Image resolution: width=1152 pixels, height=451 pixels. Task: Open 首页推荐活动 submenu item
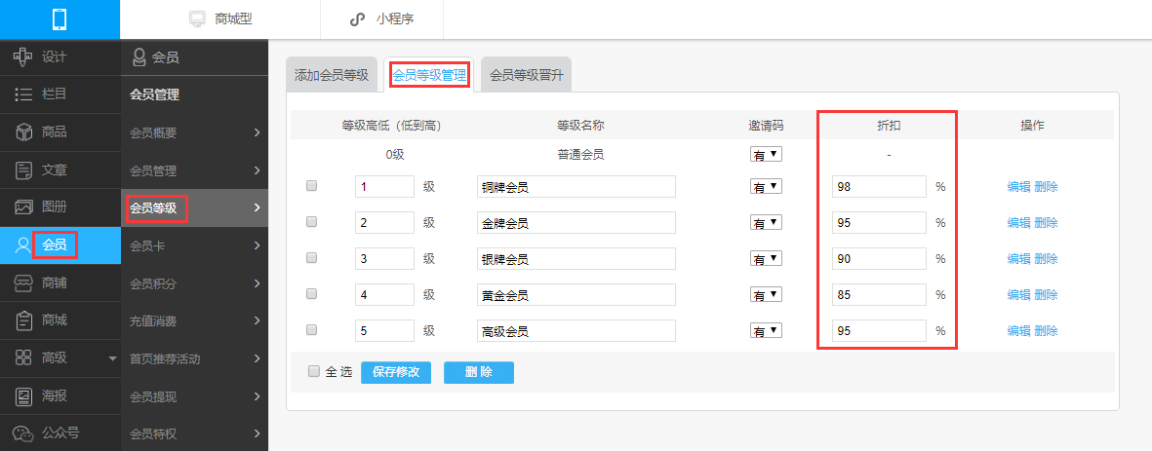pyautogui.click(x=195, y=358)
